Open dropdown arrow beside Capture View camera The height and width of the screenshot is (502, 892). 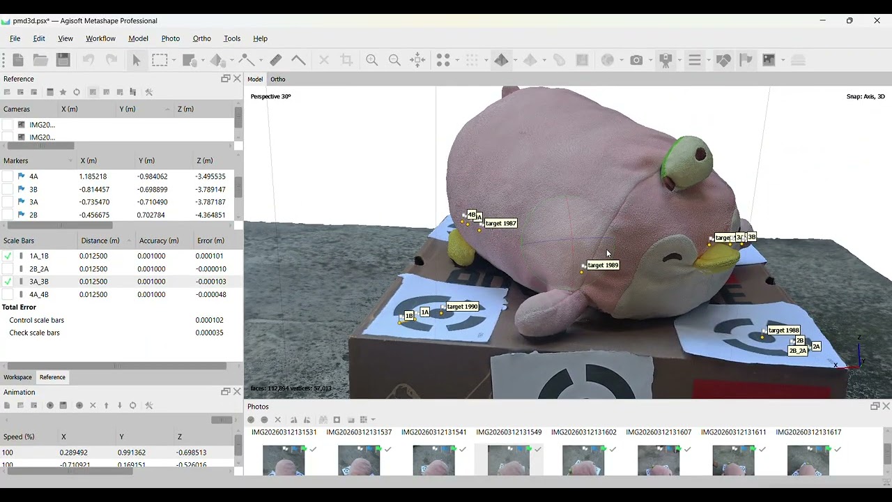tap(650, 60)
